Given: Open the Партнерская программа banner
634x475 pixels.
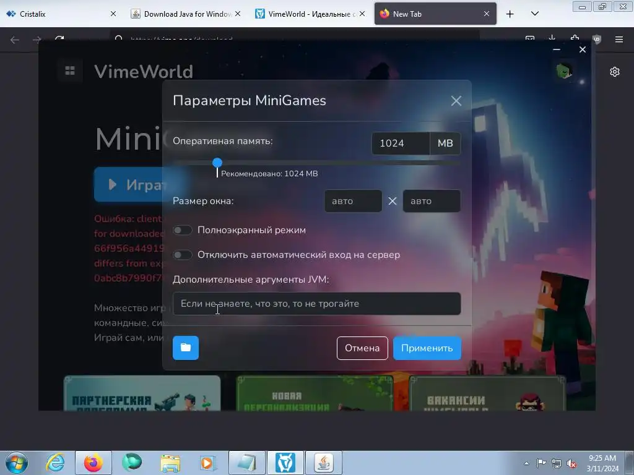Looking at the screenshot, I should pyautogui.click(x=142, y=393).
